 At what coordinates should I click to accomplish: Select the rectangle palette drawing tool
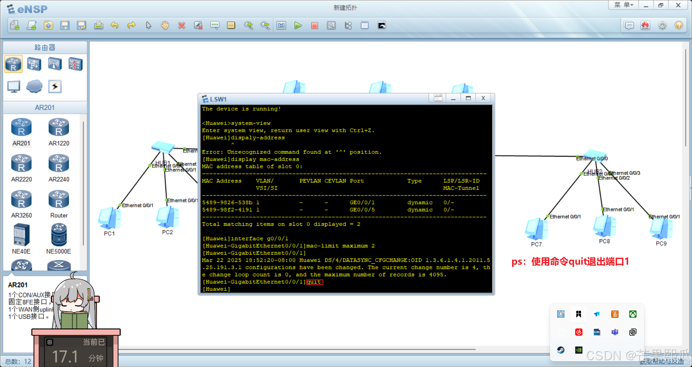(231, 25)
